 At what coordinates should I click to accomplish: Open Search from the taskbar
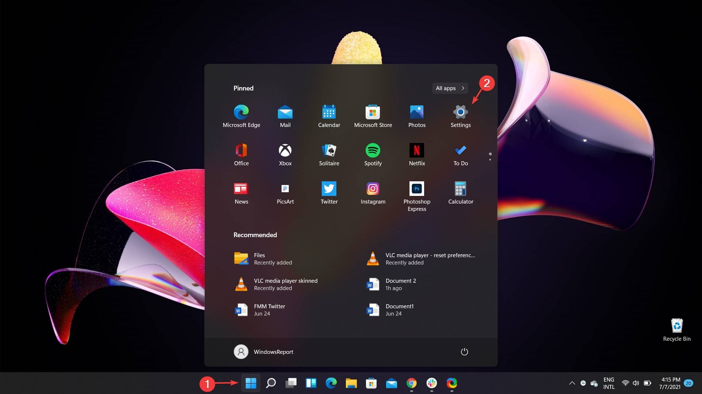click(x=271, y=383)
